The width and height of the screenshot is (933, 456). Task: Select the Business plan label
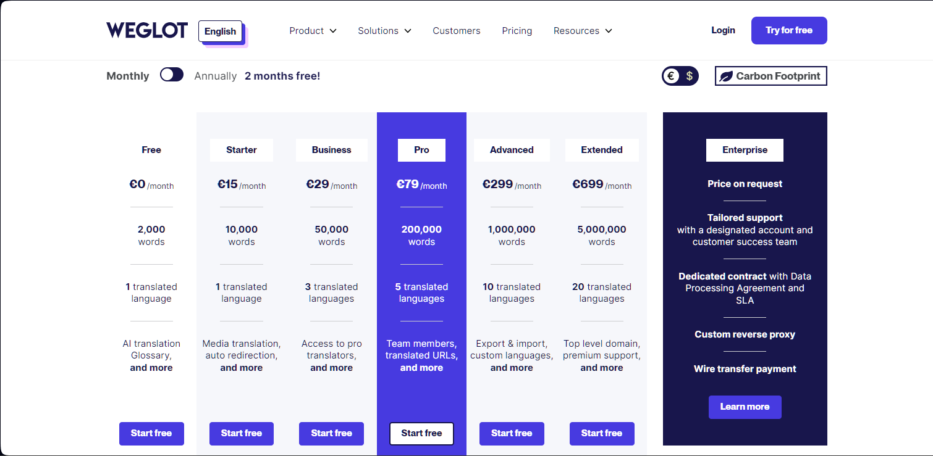coord(332,150)
